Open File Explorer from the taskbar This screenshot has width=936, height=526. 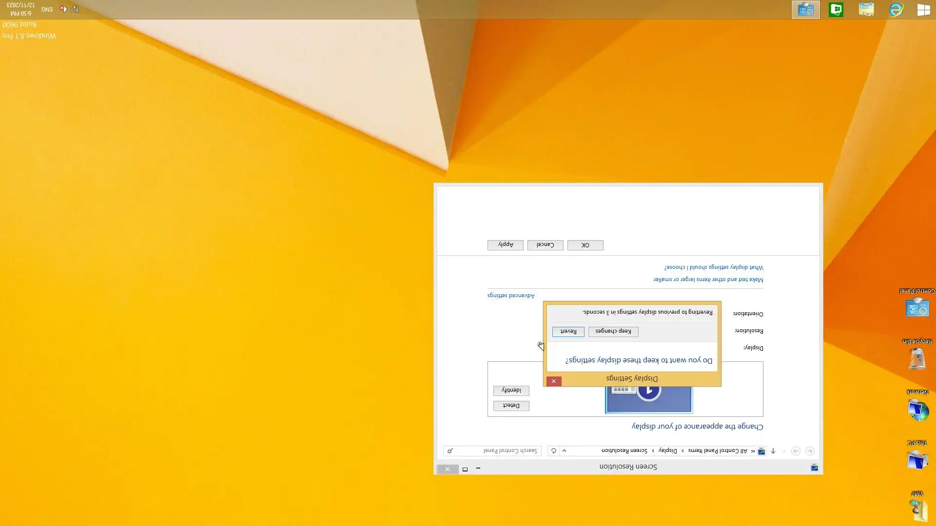click(x=866, y=9)
